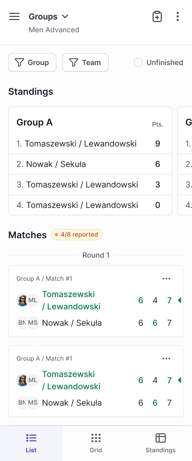This screenshot has height=461, width=192.
Task: Click the 4/8 reported badge
Action: 77,235
